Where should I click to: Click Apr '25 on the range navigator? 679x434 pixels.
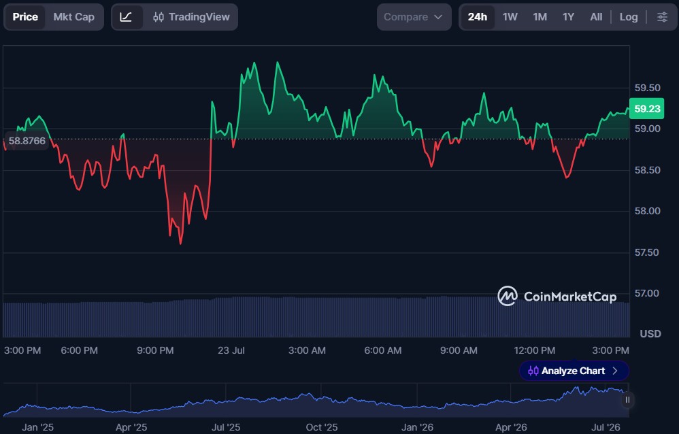131,427
